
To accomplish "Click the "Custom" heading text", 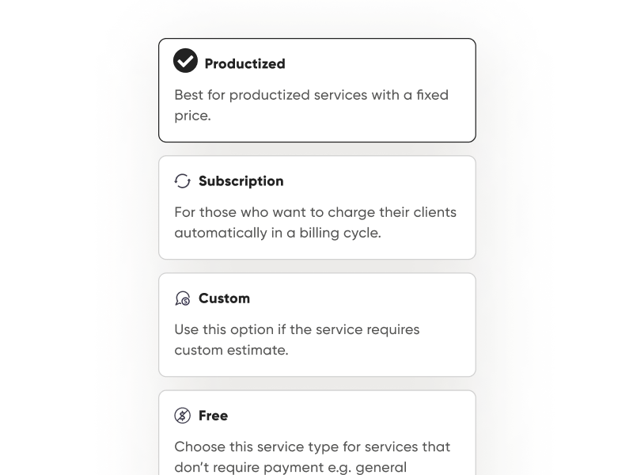I will 224,298.
